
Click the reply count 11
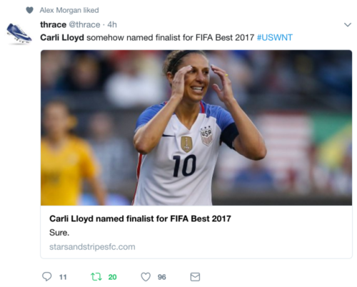[x=63, y=277]
